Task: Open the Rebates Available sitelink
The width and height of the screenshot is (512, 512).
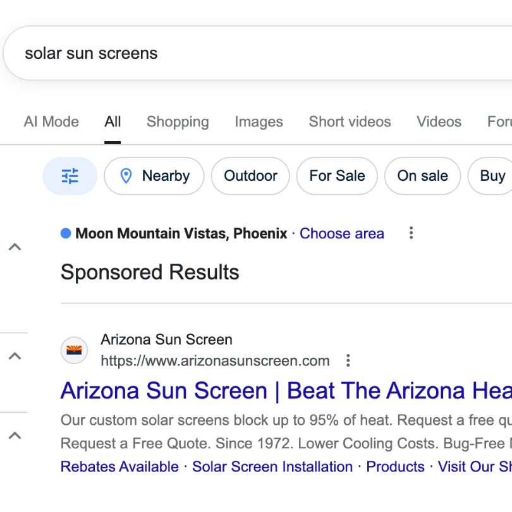Action: pos(119,466)
